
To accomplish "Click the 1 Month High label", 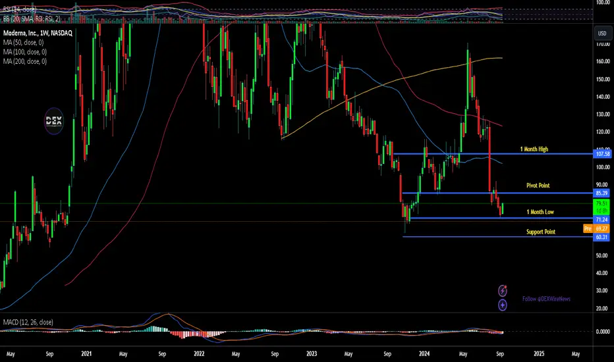I will tap(534, 149).
